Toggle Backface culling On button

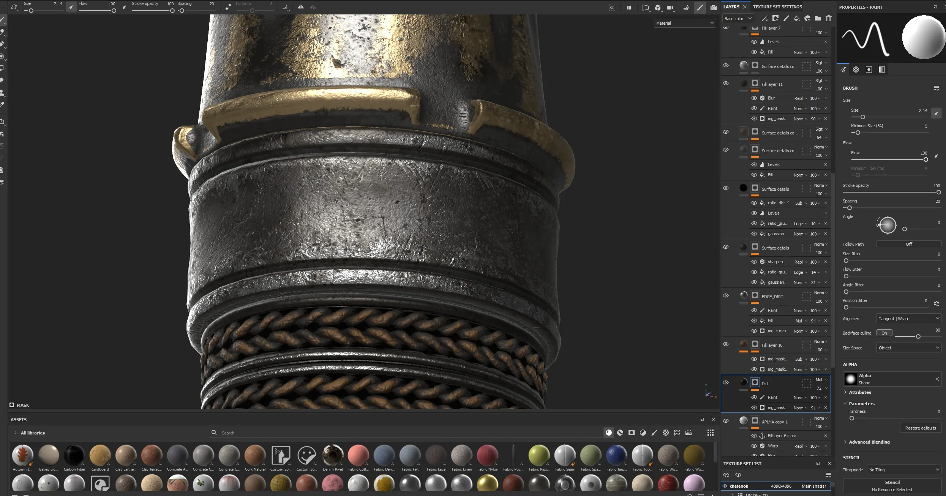(884, 333)
